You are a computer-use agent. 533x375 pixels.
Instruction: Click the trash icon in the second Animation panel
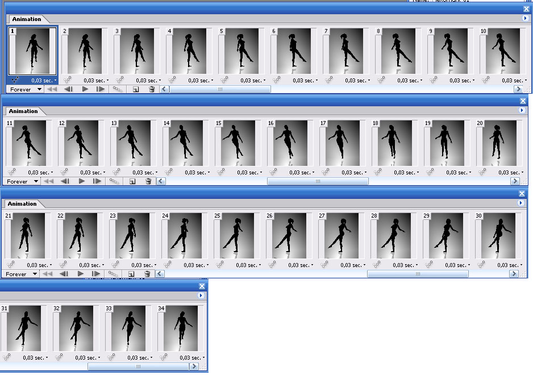pyautogui.click(x=148, y=181)
